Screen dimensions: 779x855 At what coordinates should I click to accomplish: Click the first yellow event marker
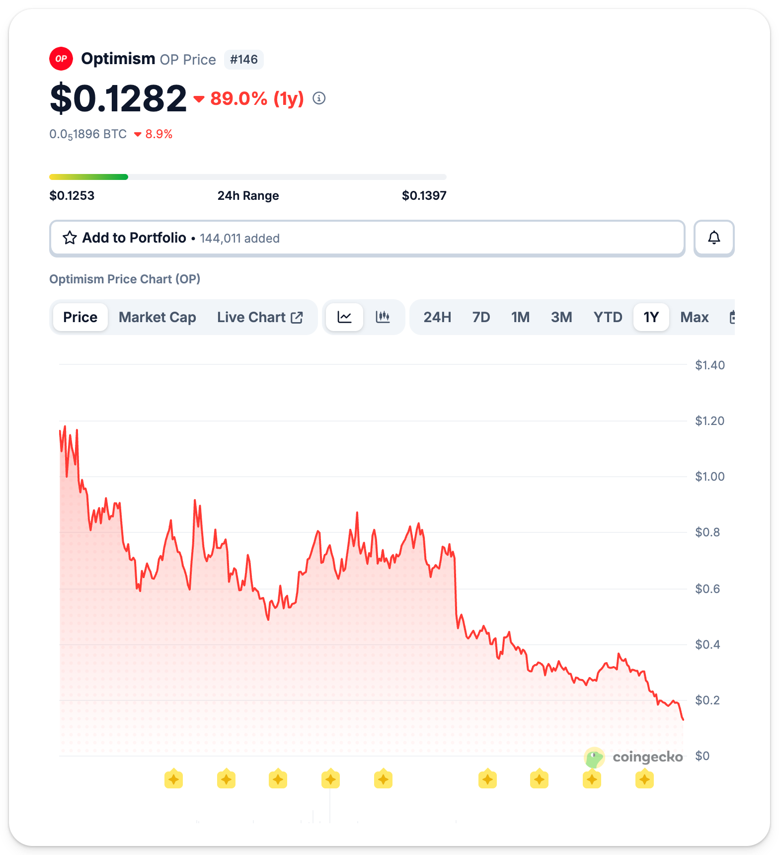click(173, 779)
